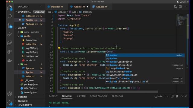Kill the terminal with trash icon

coord(177,96)
